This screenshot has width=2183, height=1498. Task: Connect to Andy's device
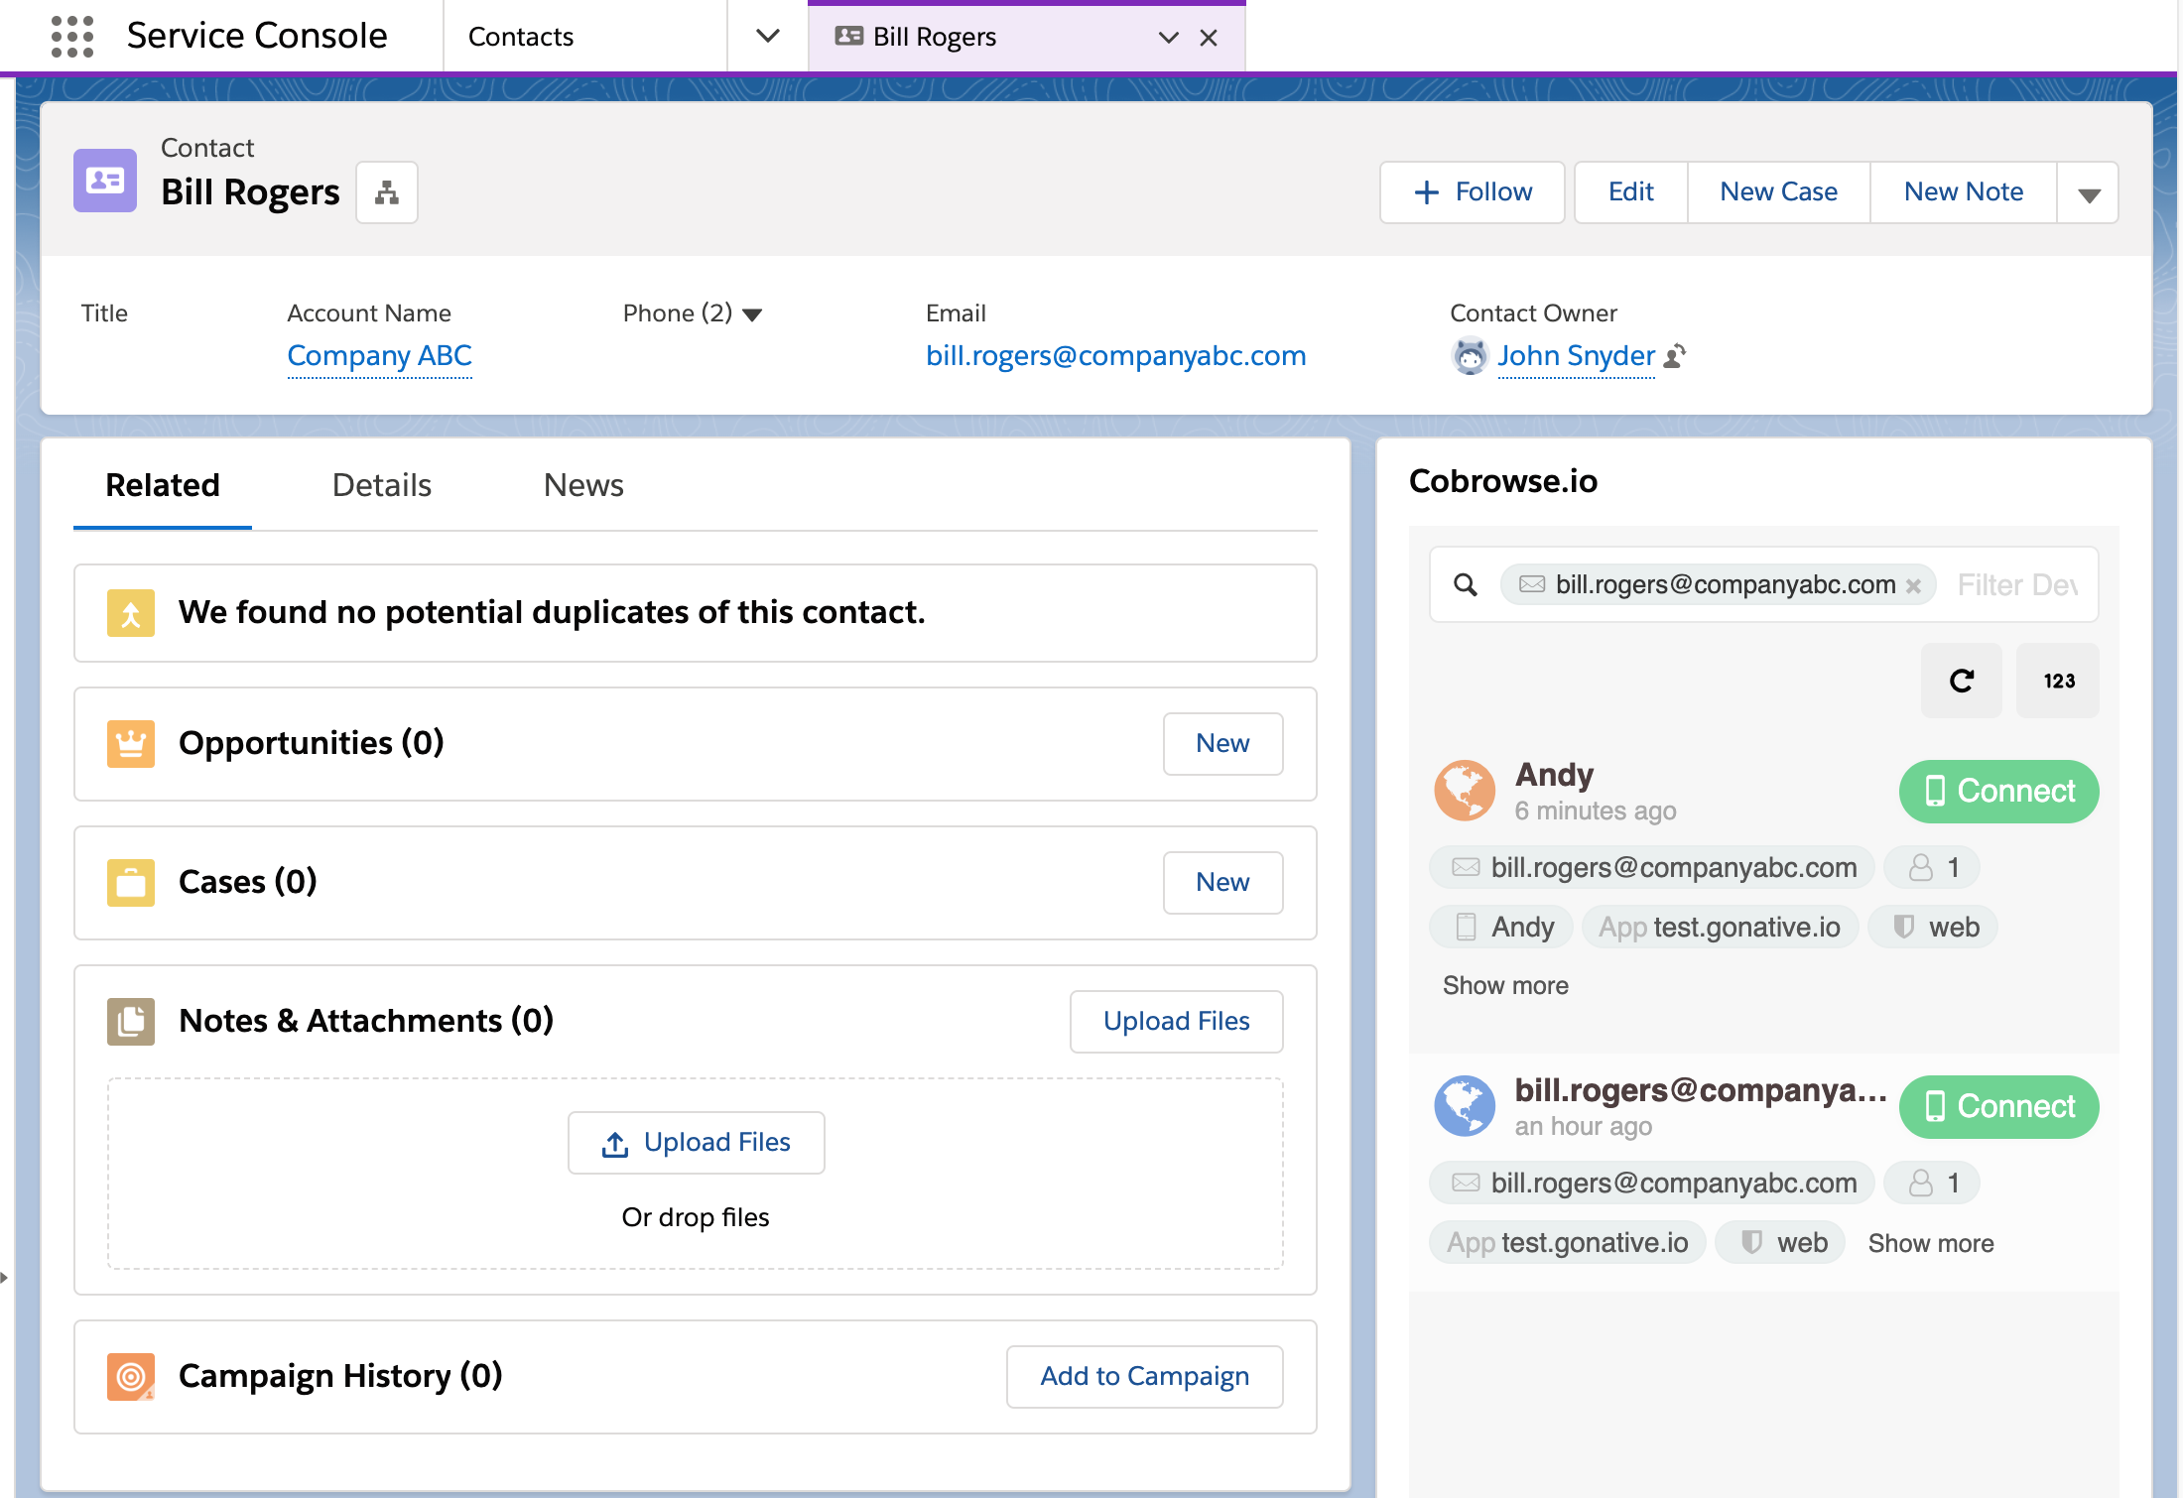click(x=1999, y=792)
